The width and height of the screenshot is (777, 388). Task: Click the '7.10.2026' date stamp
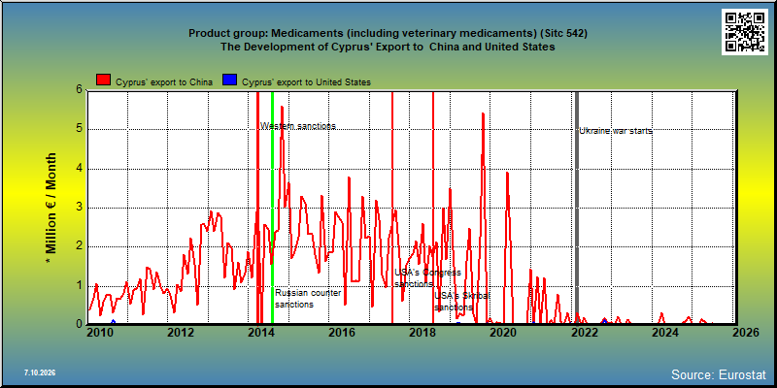click(40, 372)
